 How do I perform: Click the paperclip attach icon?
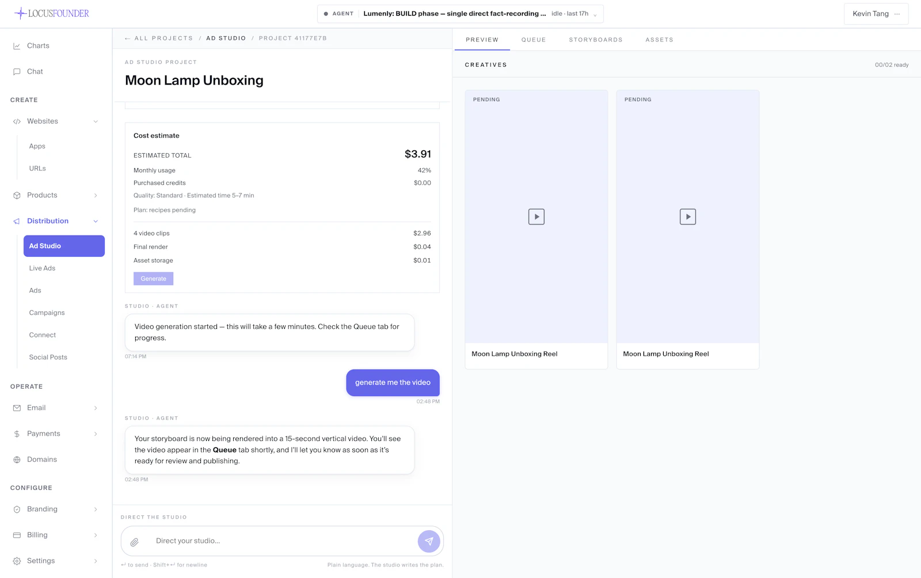134,542
